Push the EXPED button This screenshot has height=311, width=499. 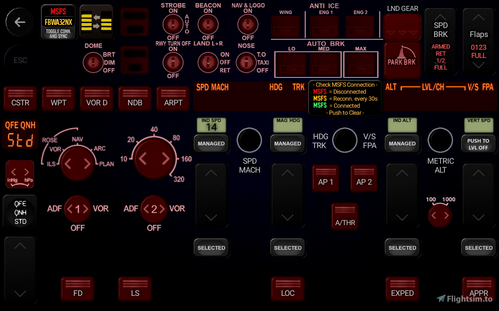(x=402, y=289)
